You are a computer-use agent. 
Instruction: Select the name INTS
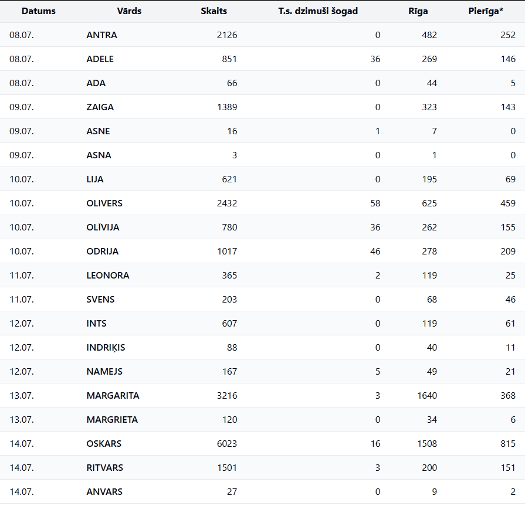96,324
